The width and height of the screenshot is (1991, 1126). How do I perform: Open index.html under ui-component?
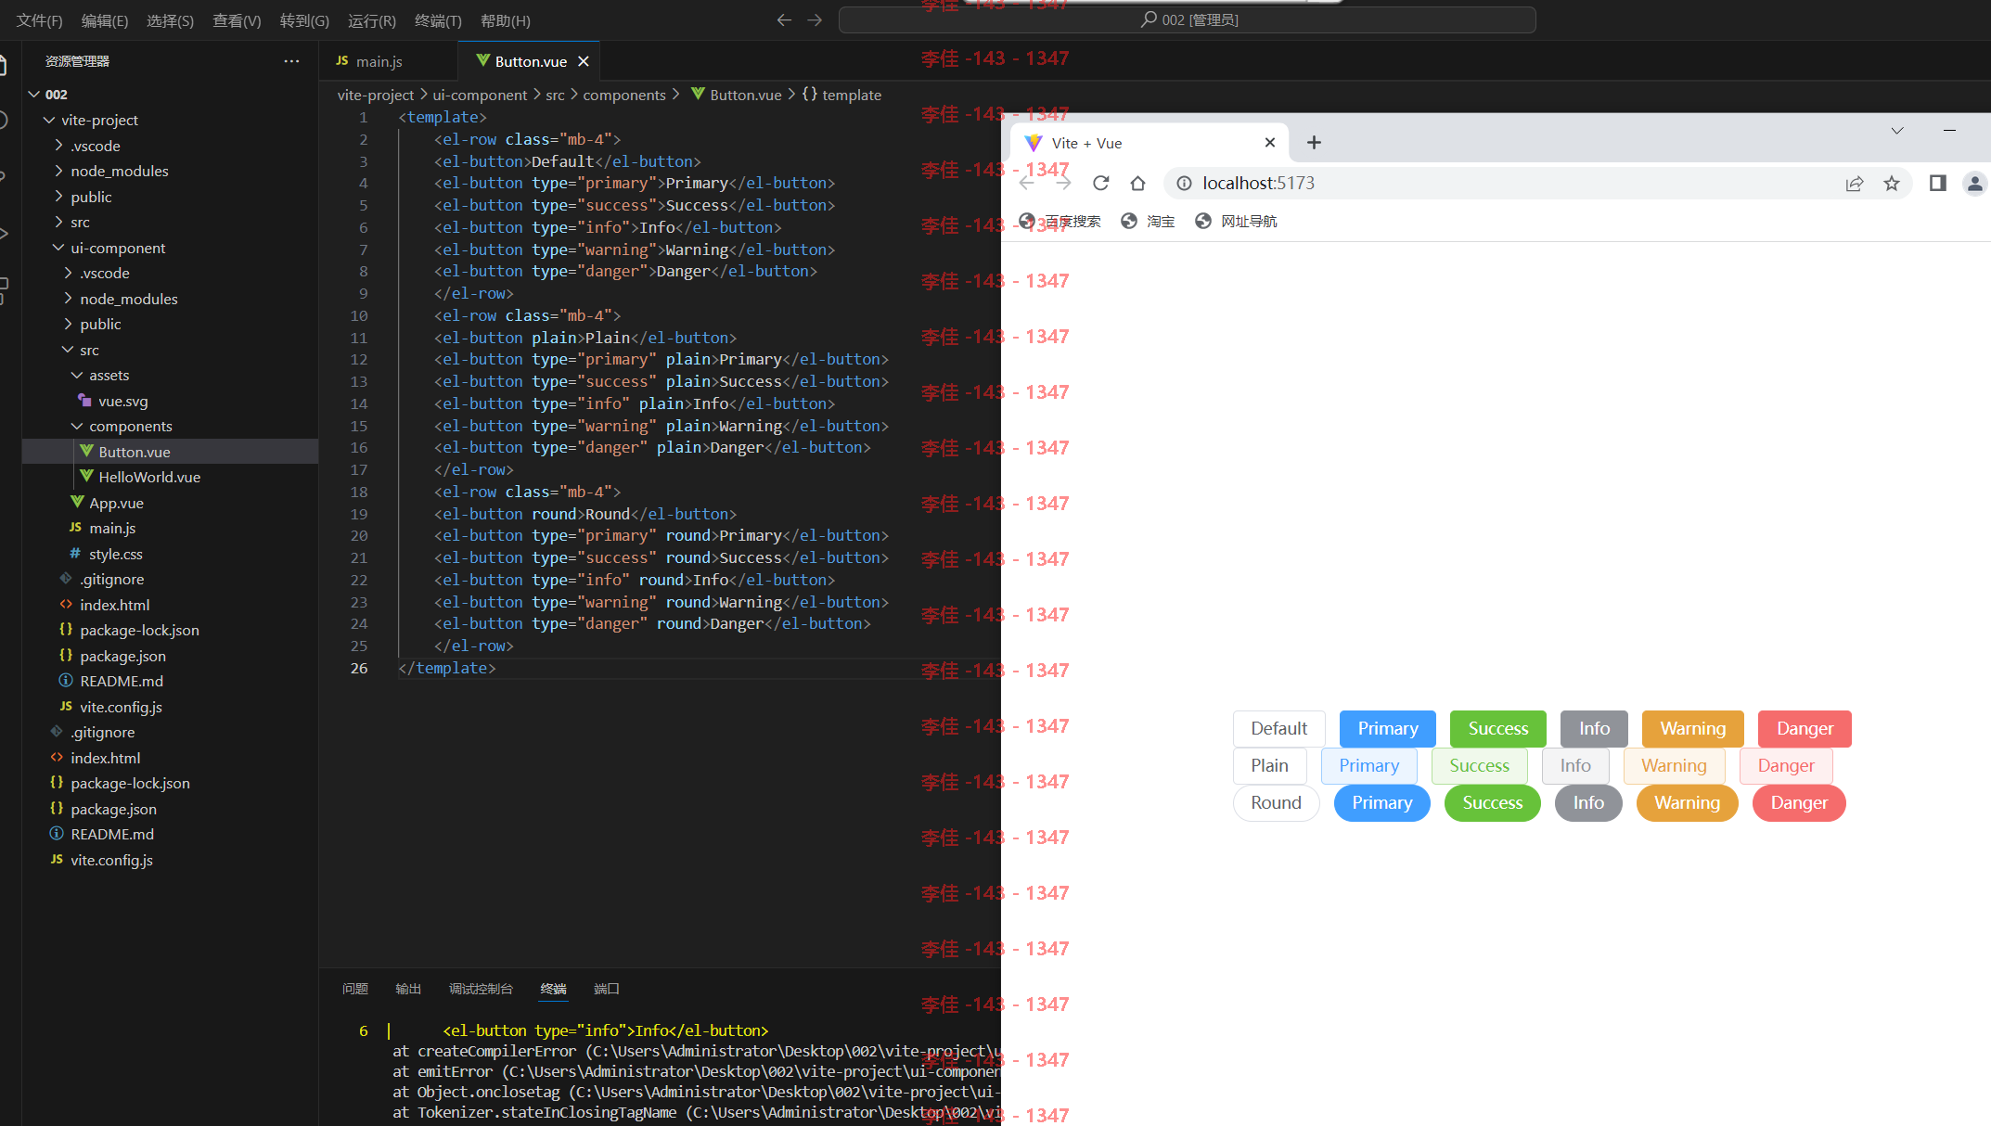pos(170,605)
